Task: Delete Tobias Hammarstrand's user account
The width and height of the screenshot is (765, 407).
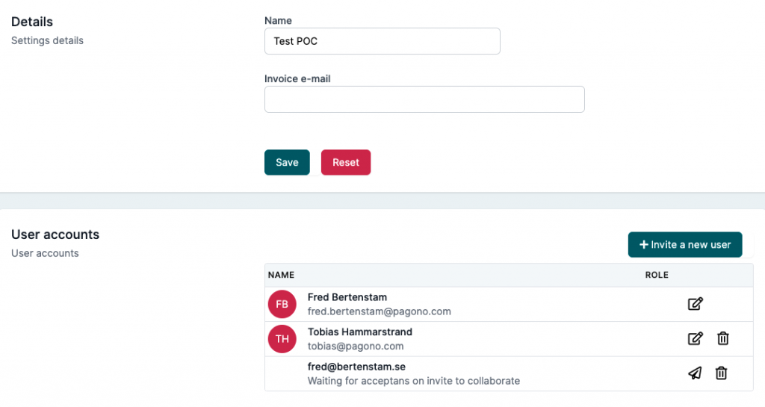Action: point(723,338)
